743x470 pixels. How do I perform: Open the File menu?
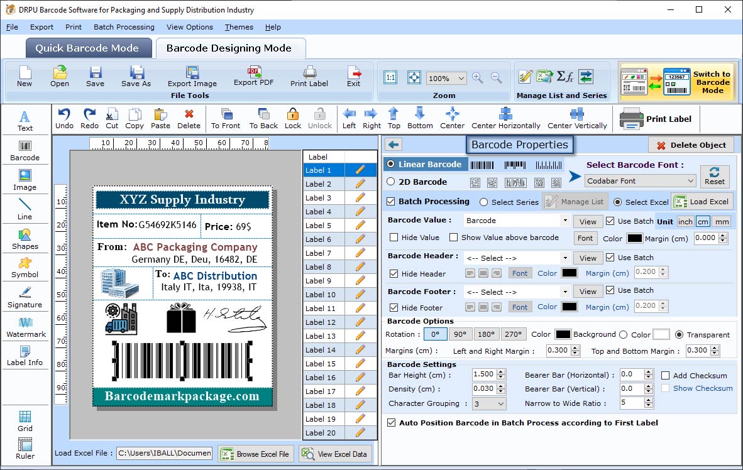(x=12, y=27)
